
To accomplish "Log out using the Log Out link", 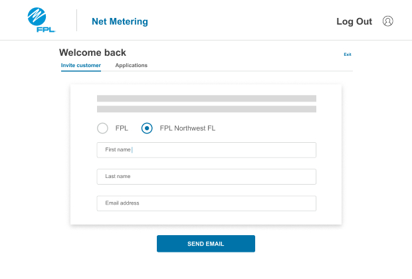I will coord(354,21).
